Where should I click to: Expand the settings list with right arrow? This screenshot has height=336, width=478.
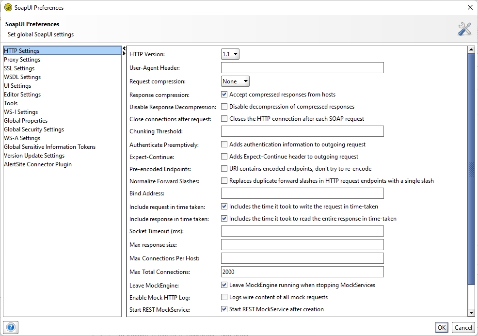pyautogui.click(x=124, y=53)
